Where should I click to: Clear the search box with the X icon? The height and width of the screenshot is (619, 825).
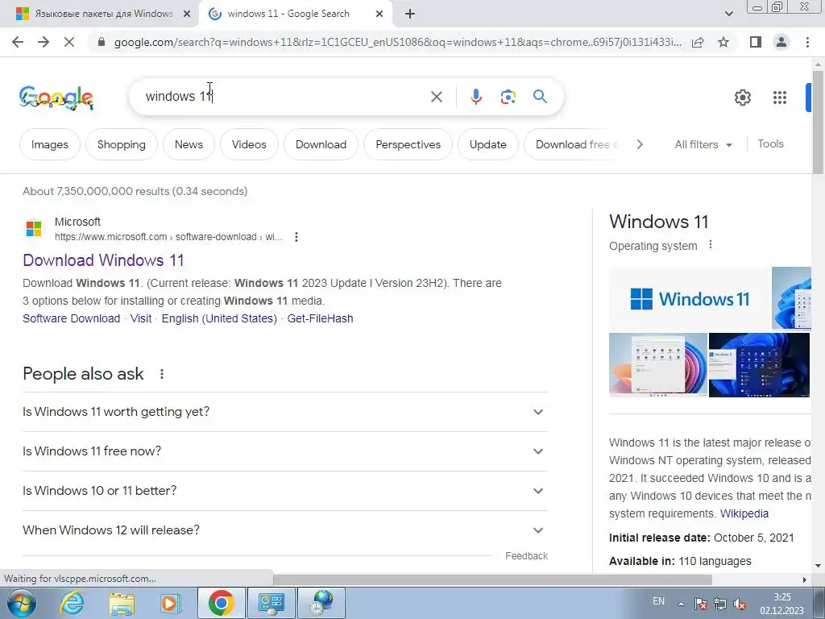(x=436, y=97)
